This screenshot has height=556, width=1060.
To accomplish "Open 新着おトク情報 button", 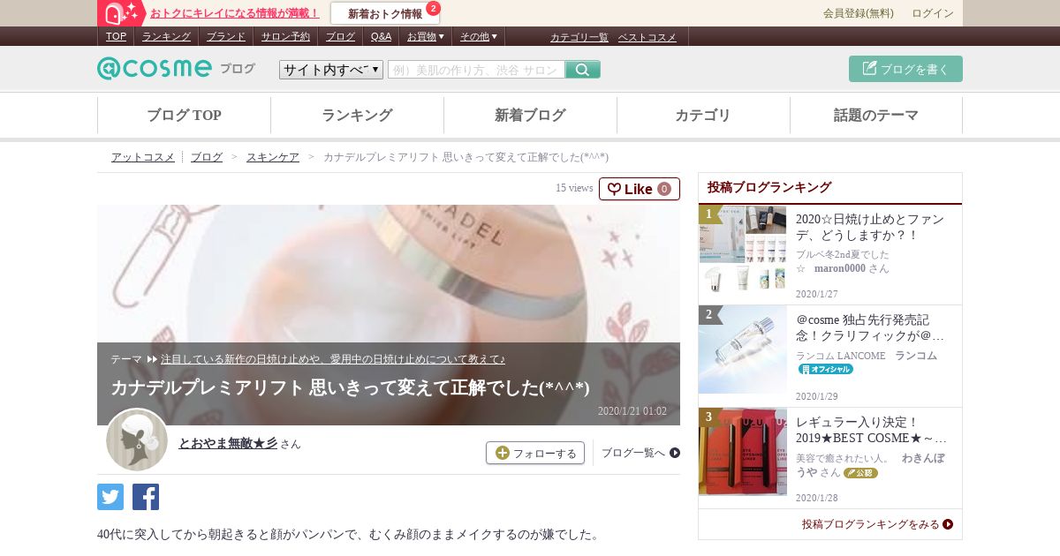I will [384, 13].
